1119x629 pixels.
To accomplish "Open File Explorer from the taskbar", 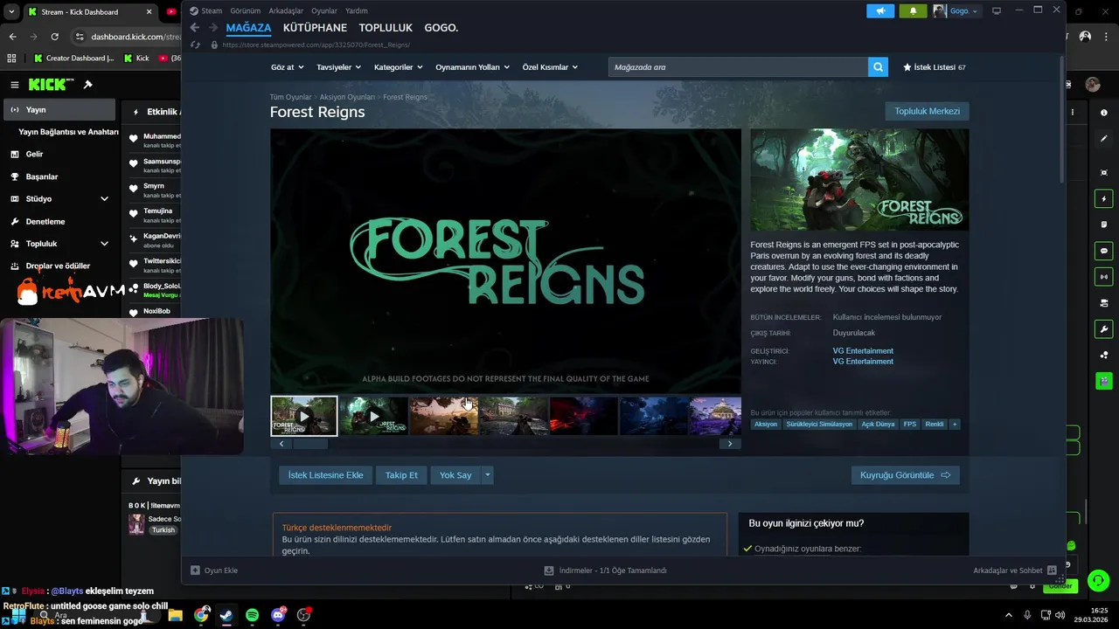I will (176, 615).
